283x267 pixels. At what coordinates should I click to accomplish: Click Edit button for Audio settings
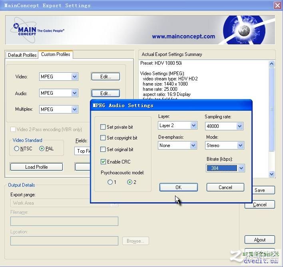[x=106, y=94]
